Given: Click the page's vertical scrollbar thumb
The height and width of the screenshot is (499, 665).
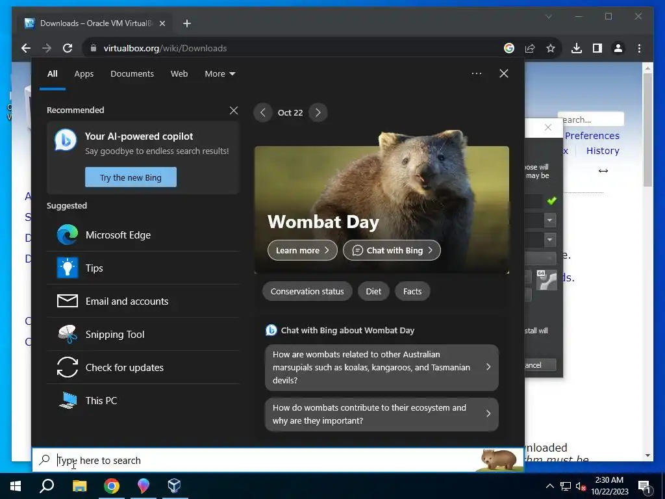Looking at the screenshot, I should click(x=647, y=129).
